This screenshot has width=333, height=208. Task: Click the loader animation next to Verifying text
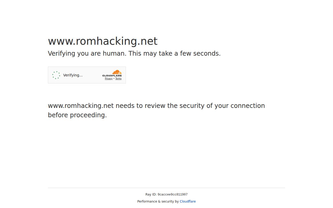tap(56, 75)
